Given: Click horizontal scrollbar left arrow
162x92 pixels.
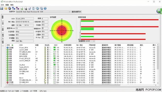Looking at the screenshot, I should (7, 85).
